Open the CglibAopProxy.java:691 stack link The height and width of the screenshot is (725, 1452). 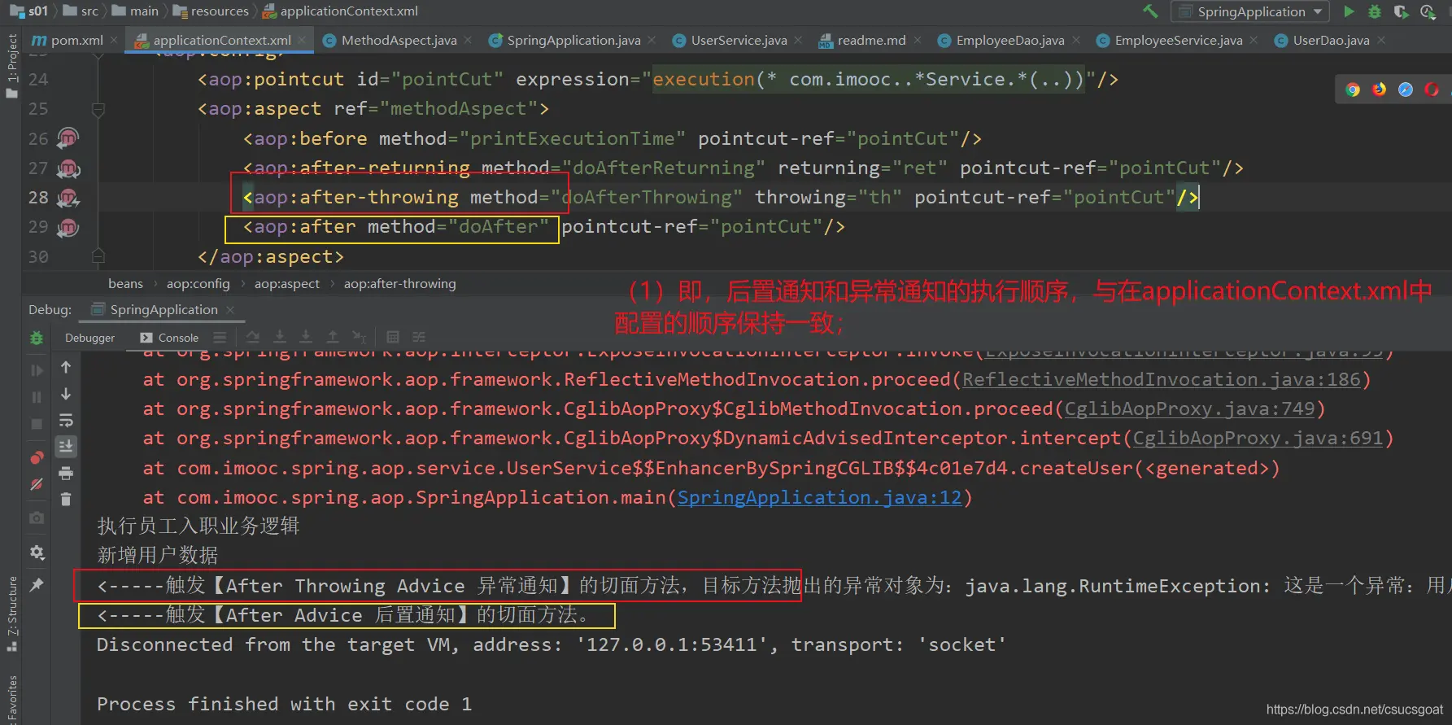coord(1258,439)
